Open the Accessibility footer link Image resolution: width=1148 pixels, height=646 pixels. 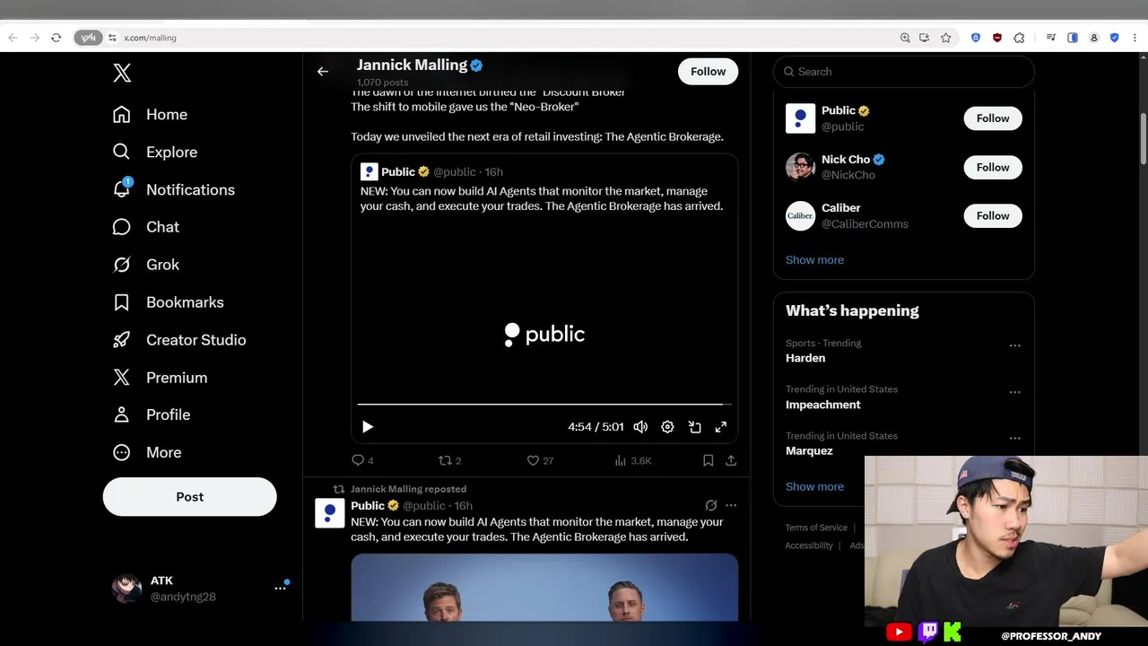[811, 546]
